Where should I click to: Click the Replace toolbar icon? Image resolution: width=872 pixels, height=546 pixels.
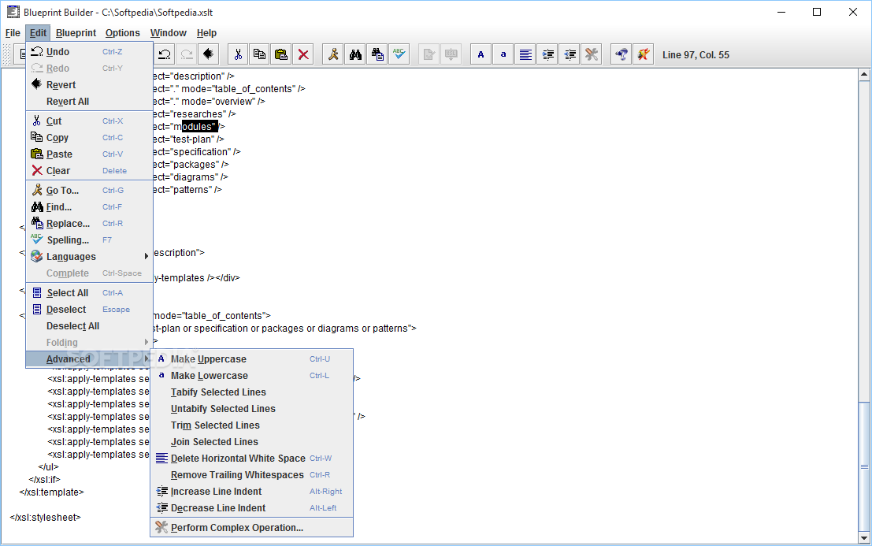[377, 54]
